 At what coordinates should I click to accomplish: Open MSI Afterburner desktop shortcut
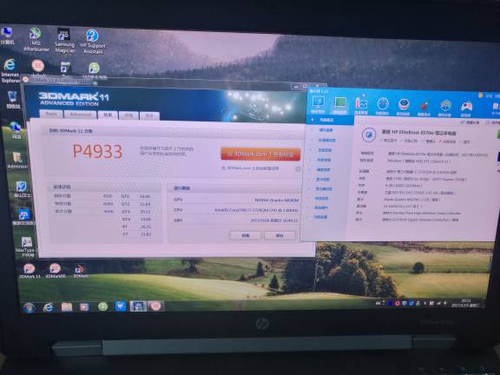(x=36, y=40)
